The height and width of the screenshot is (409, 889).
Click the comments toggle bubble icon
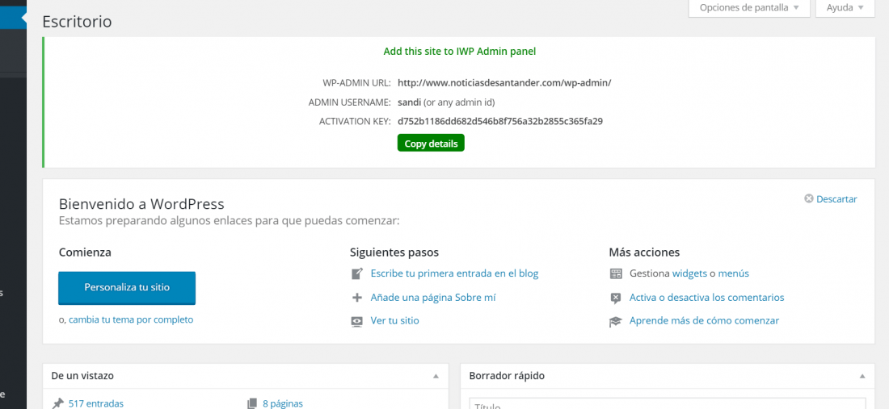point(616,298)
